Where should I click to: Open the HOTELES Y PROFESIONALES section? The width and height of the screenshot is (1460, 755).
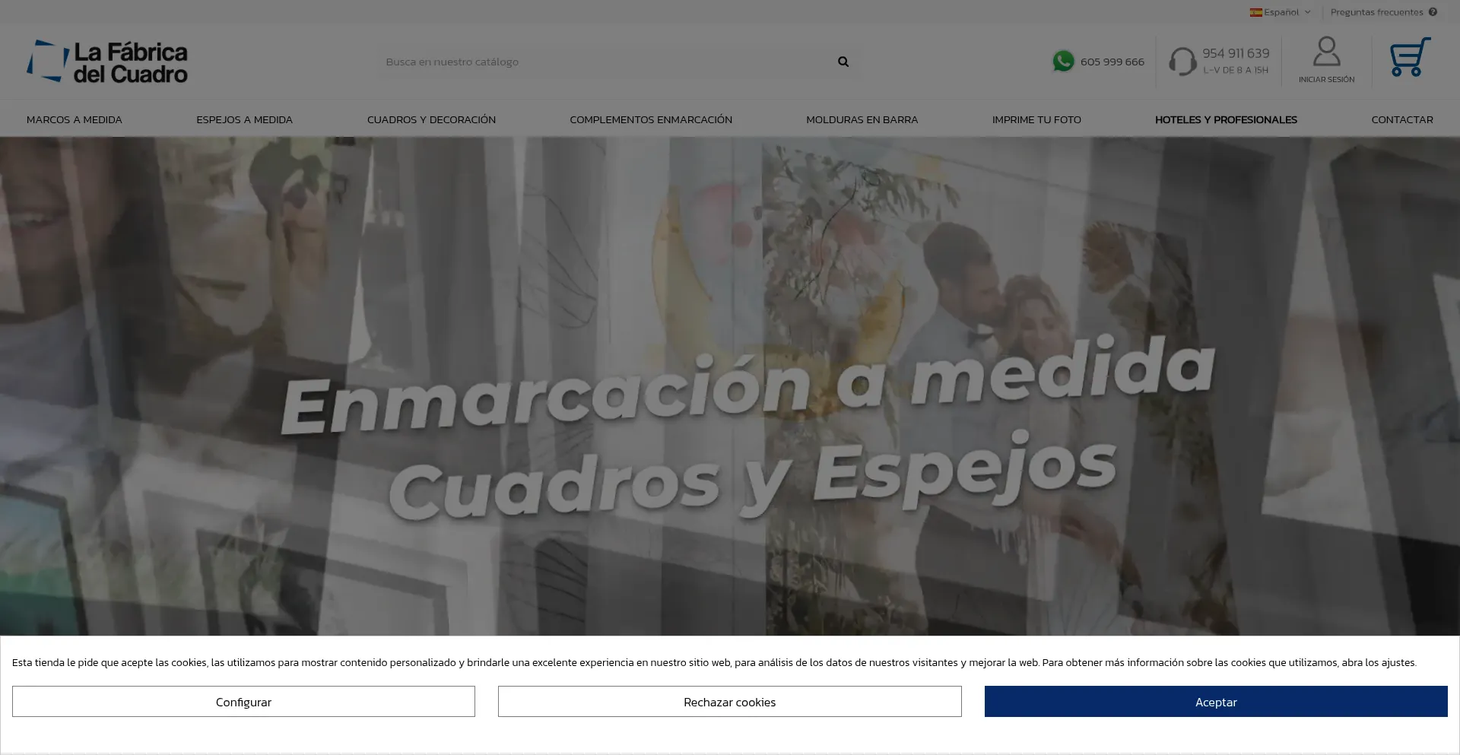tap(1226, 119)
